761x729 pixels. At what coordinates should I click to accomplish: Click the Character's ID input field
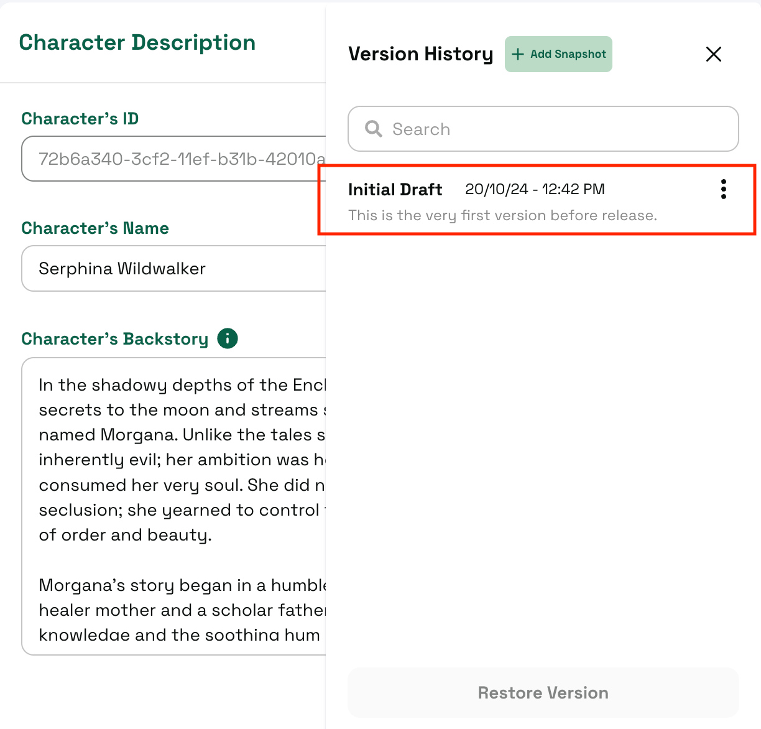174,159
